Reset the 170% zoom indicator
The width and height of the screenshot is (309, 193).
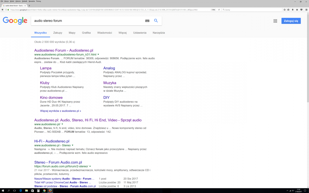pos(213,10)
